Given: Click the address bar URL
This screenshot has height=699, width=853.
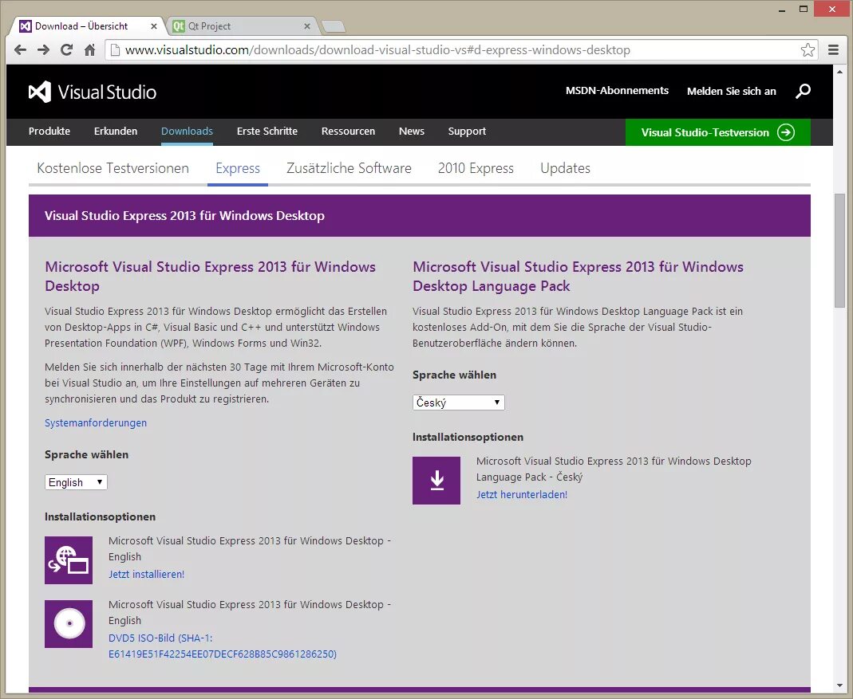Looking at the screenshot, I should pyautogui.click(x=377, y=50).
